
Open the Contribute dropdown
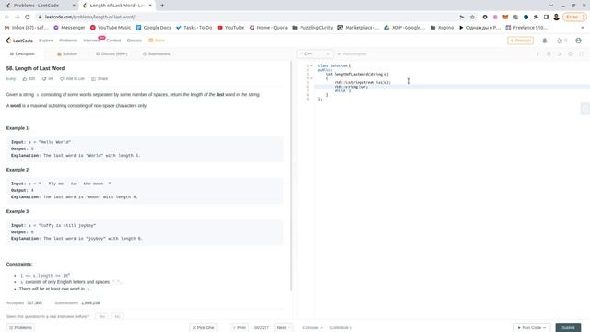tap(340, 328)
